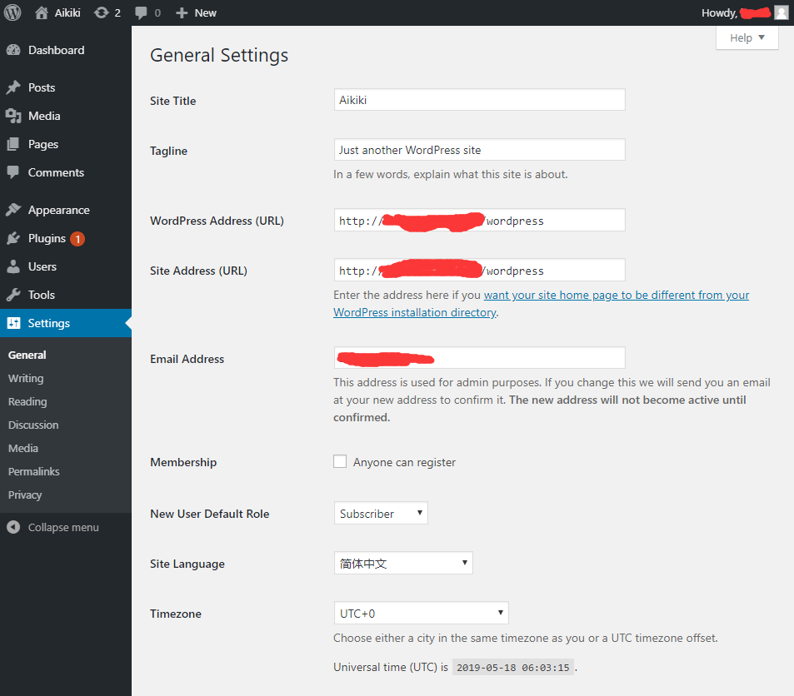Open the New User Default Role dropdown

point(381,514)
